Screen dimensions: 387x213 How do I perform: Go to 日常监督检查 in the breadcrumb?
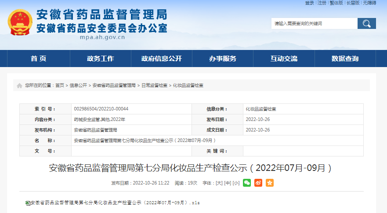(x=154, y=85)
